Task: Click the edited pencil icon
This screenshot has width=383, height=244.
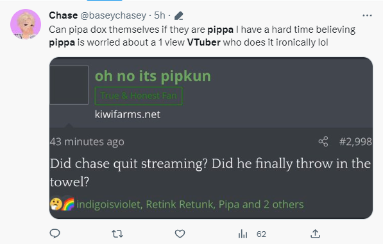Action: point(179,16)
